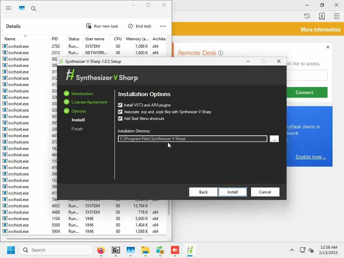Toggle Add Start Menu shortcuts checkbox
This screenshot has height=258, width=344.
tap(120, 119)
